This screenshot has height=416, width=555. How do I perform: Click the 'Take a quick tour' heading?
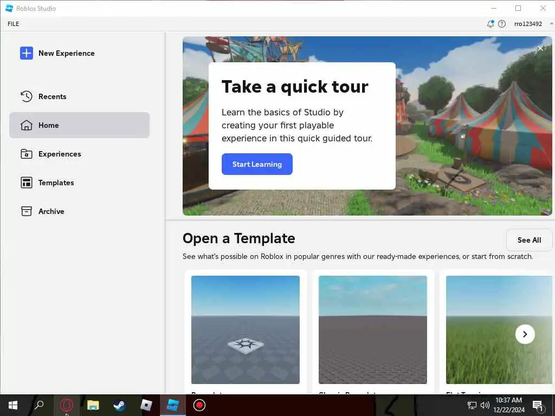295,87
